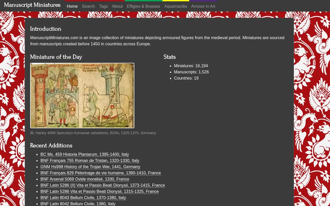Click the Stats heading
Image resolution: width=330 pixels, height=206 pixels.
pyautogui.click(x=170, y=57)
